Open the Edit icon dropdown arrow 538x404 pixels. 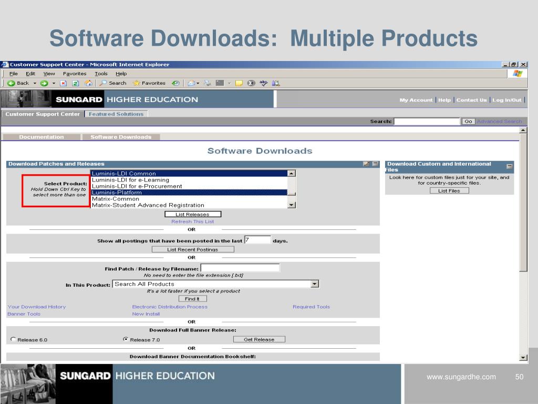[x=229, y=83]
